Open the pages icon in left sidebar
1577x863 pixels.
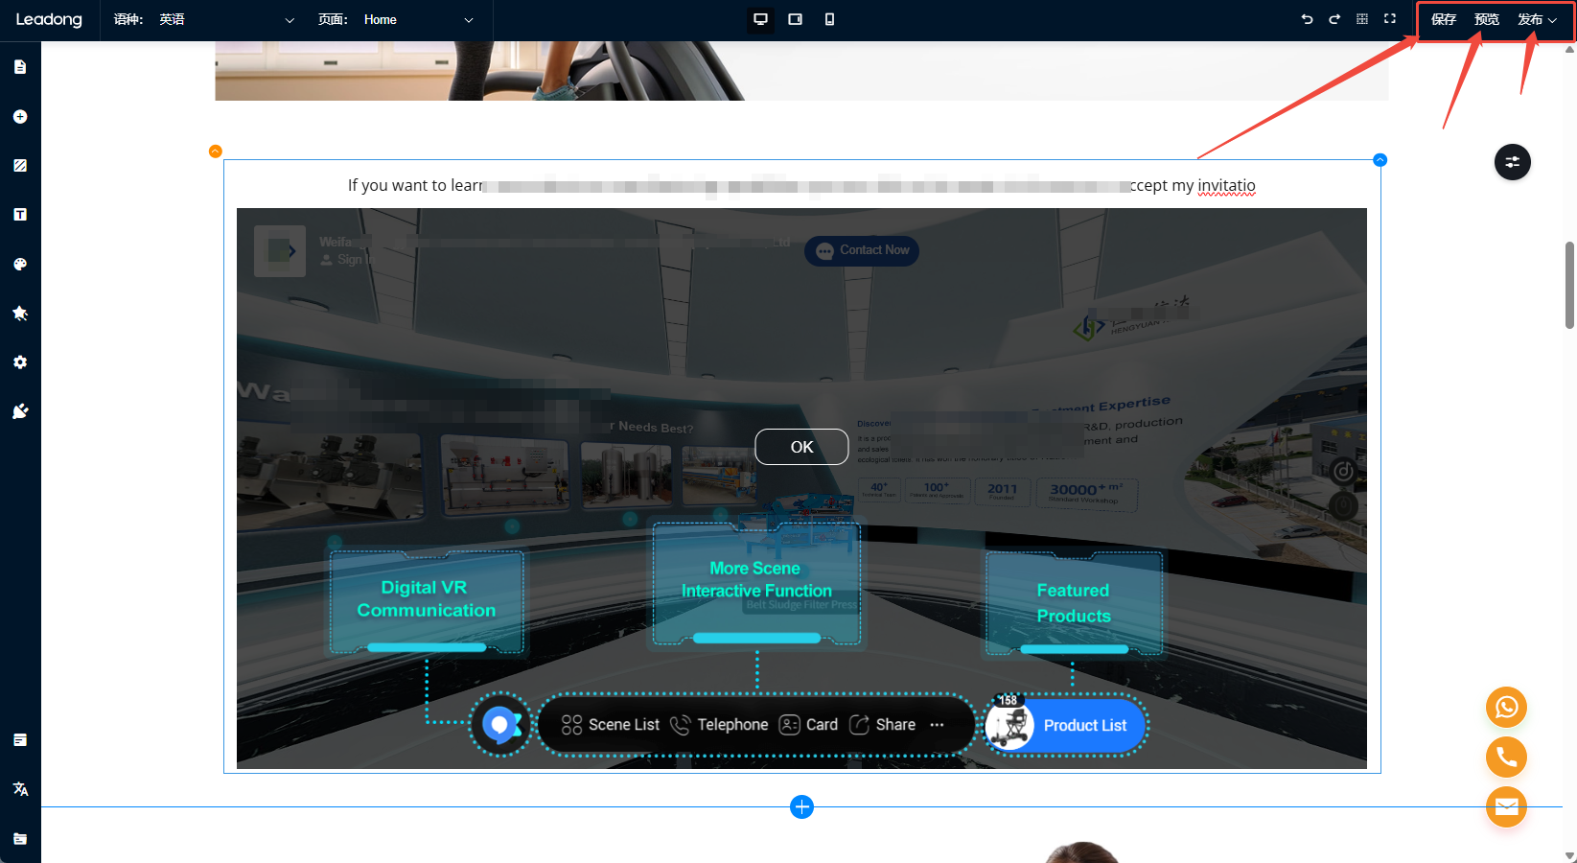tap(20, 67)
